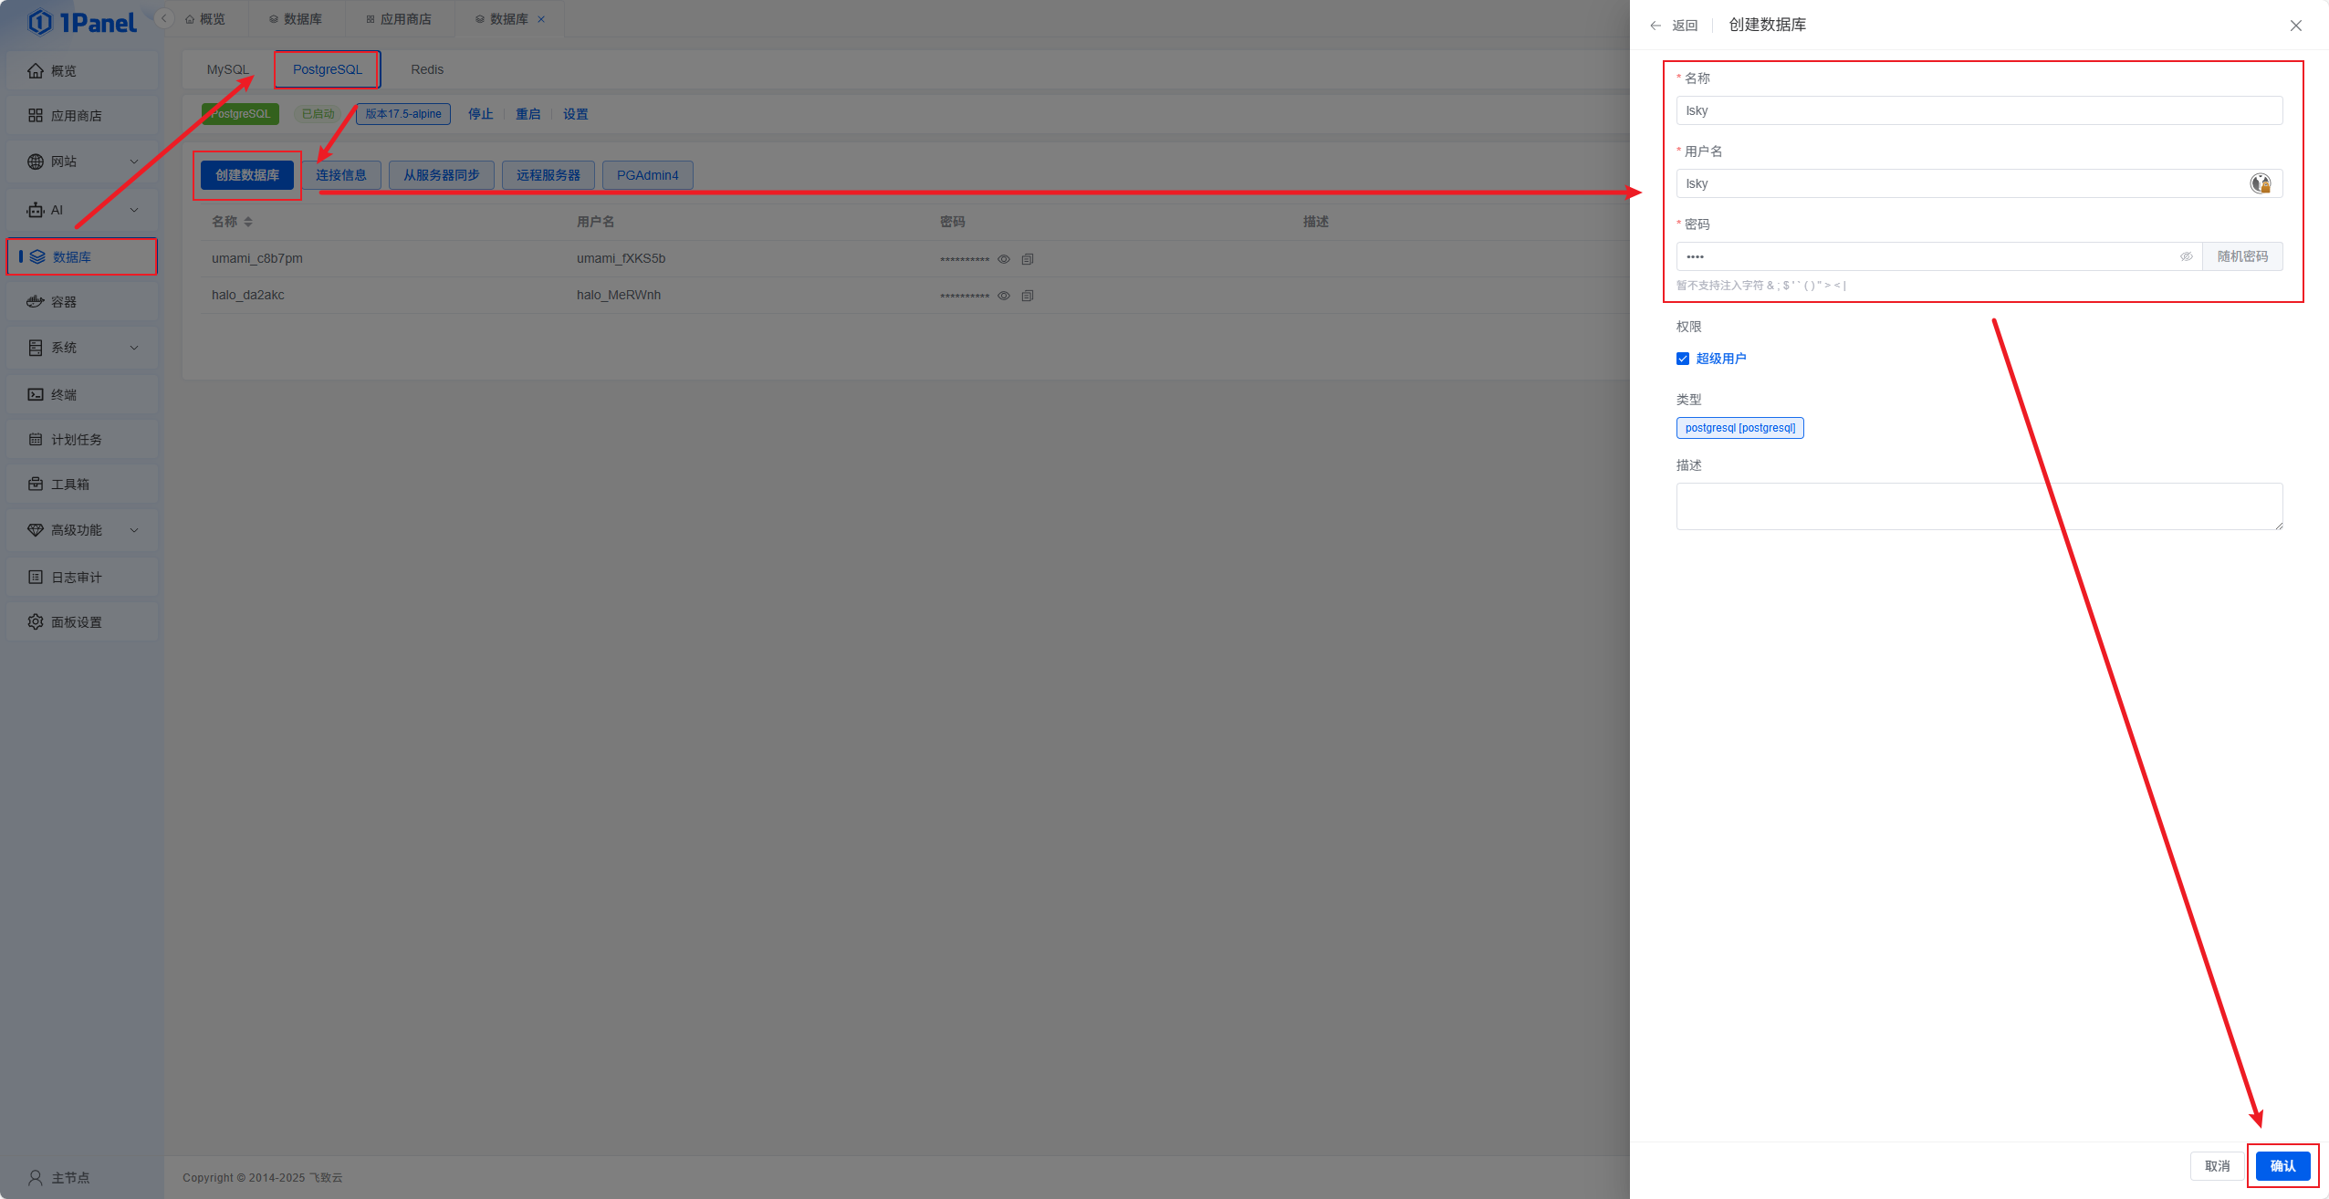Switch to the PostgreSQL tab
2329x1199 pixels.
pyautogui.click(x=328, y=69)
